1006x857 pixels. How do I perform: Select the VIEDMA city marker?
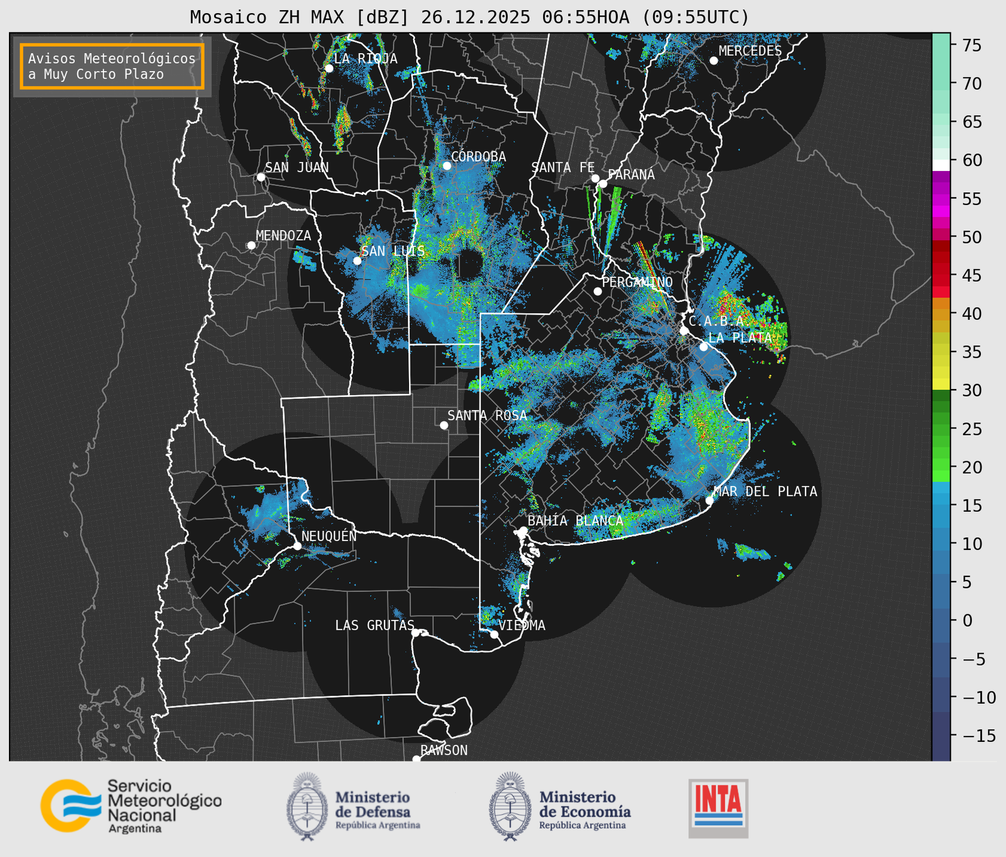pyautogui.click(x=494, y=634)
